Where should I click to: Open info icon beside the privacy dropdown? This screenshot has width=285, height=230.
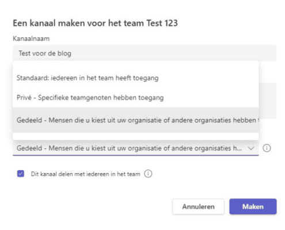click(267, 148)
